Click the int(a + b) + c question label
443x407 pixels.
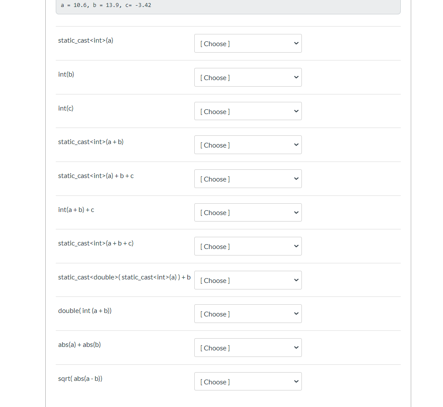click(x=76, y=209)
